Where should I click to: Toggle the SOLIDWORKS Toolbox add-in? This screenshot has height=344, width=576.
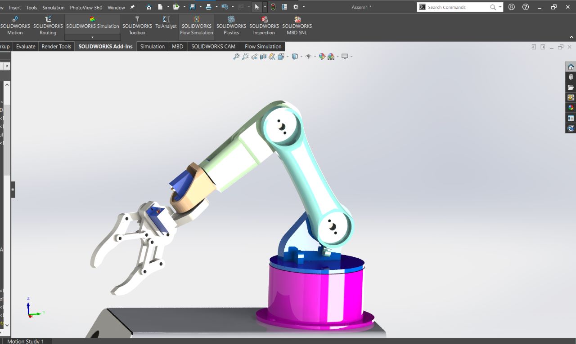coord(137,26)
